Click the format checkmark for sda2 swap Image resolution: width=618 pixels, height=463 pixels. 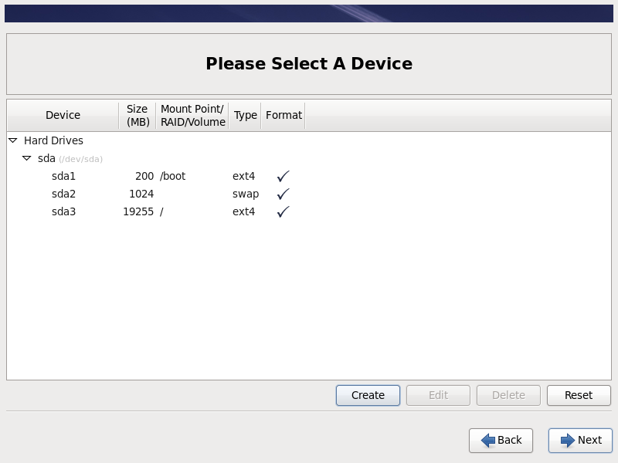coord(283,194)
